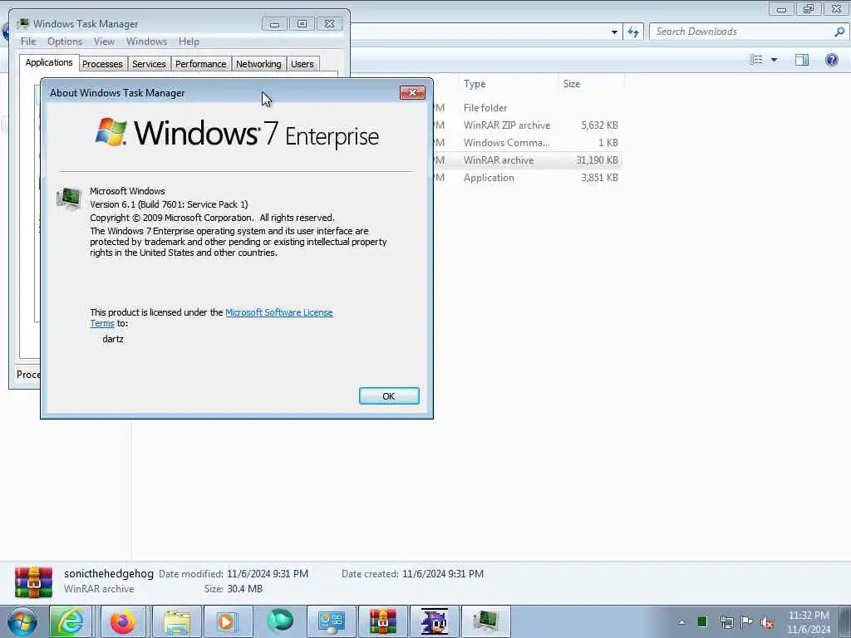851x638 pixels.
Task: Click the computer icon beside Microsoft Windows text
Action: 70,199
